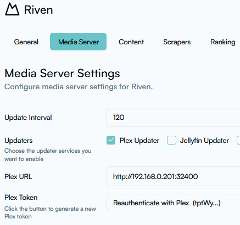Click the Updaters label

point(19,141)
